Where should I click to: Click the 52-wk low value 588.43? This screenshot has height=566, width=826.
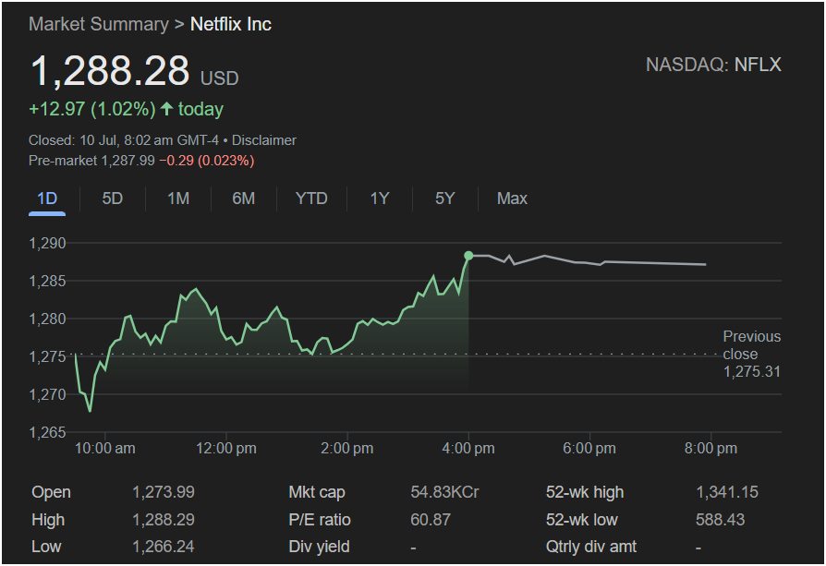(x=720, y=520)
